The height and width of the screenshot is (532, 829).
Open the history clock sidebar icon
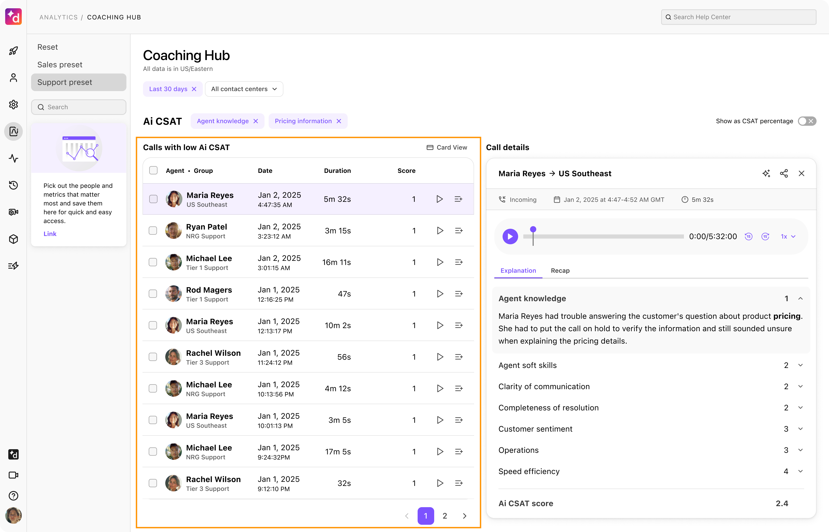tap(13, 185)
